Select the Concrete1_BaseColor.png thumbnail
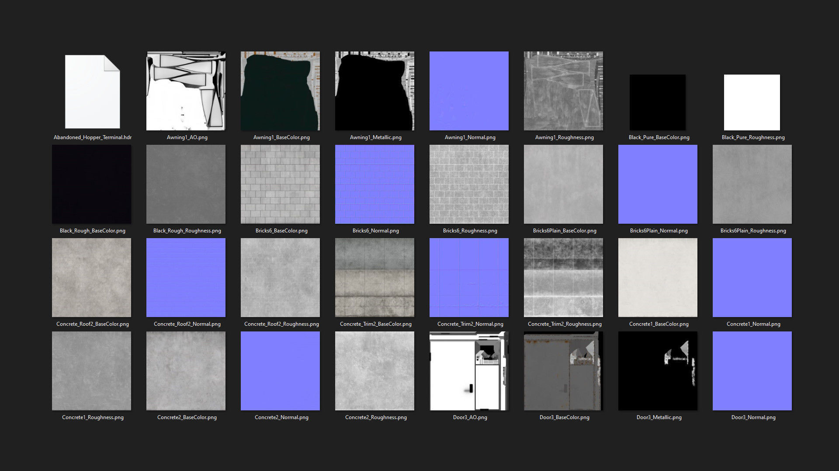 coord(658,277)
